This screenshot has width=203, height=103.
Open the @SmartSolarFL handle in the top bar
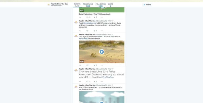(57, 6)
